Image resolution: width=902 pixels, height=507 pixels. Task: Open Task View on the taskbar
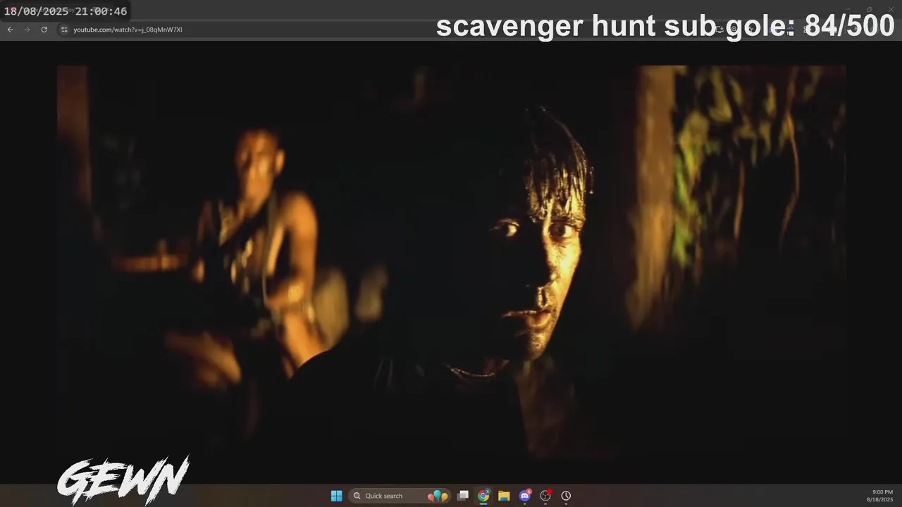click(463, 496)
